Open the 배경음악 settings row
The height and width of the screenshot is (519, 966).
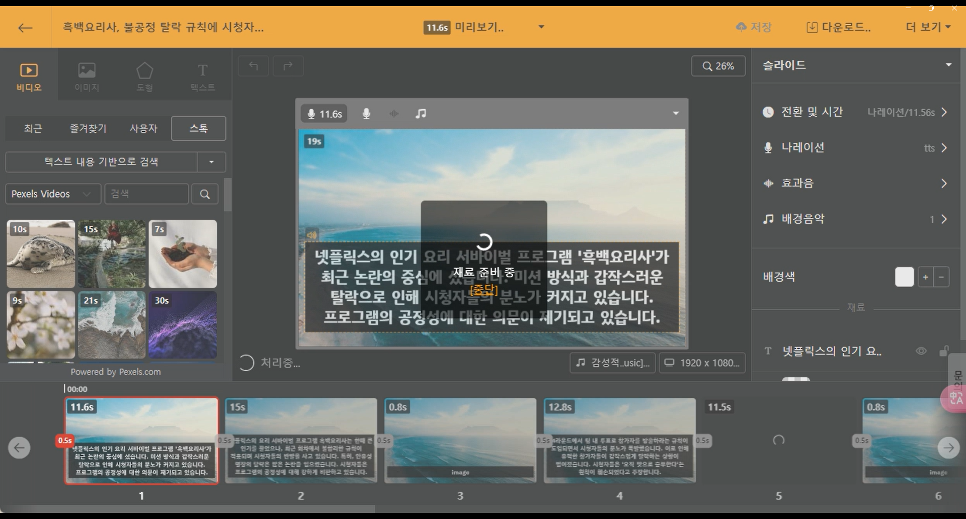855,219
